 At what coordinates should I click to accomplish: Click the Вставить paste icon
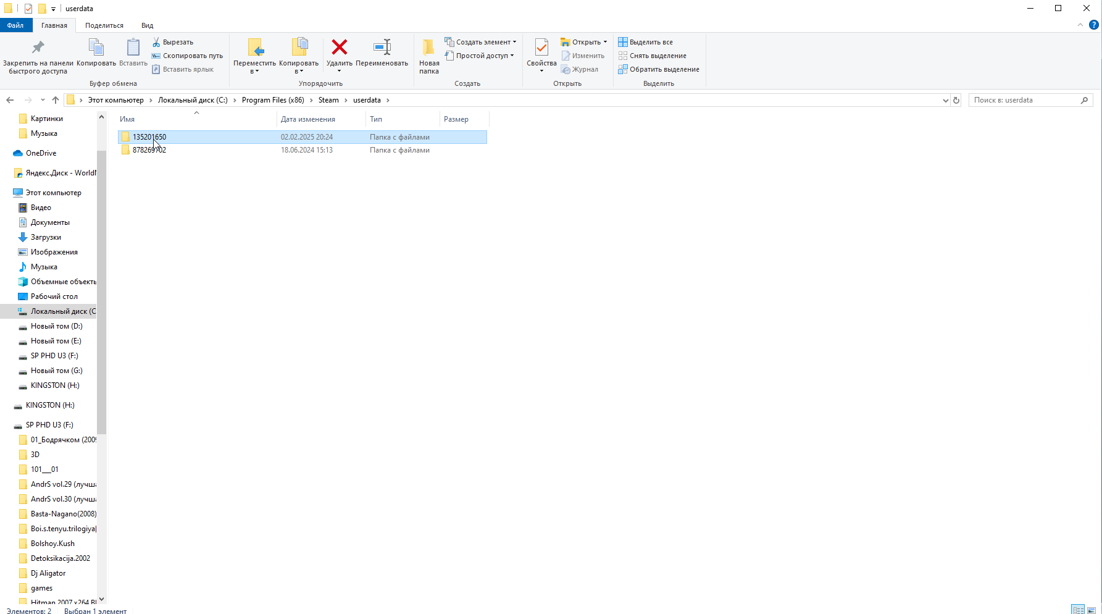[x=133, y=53]
